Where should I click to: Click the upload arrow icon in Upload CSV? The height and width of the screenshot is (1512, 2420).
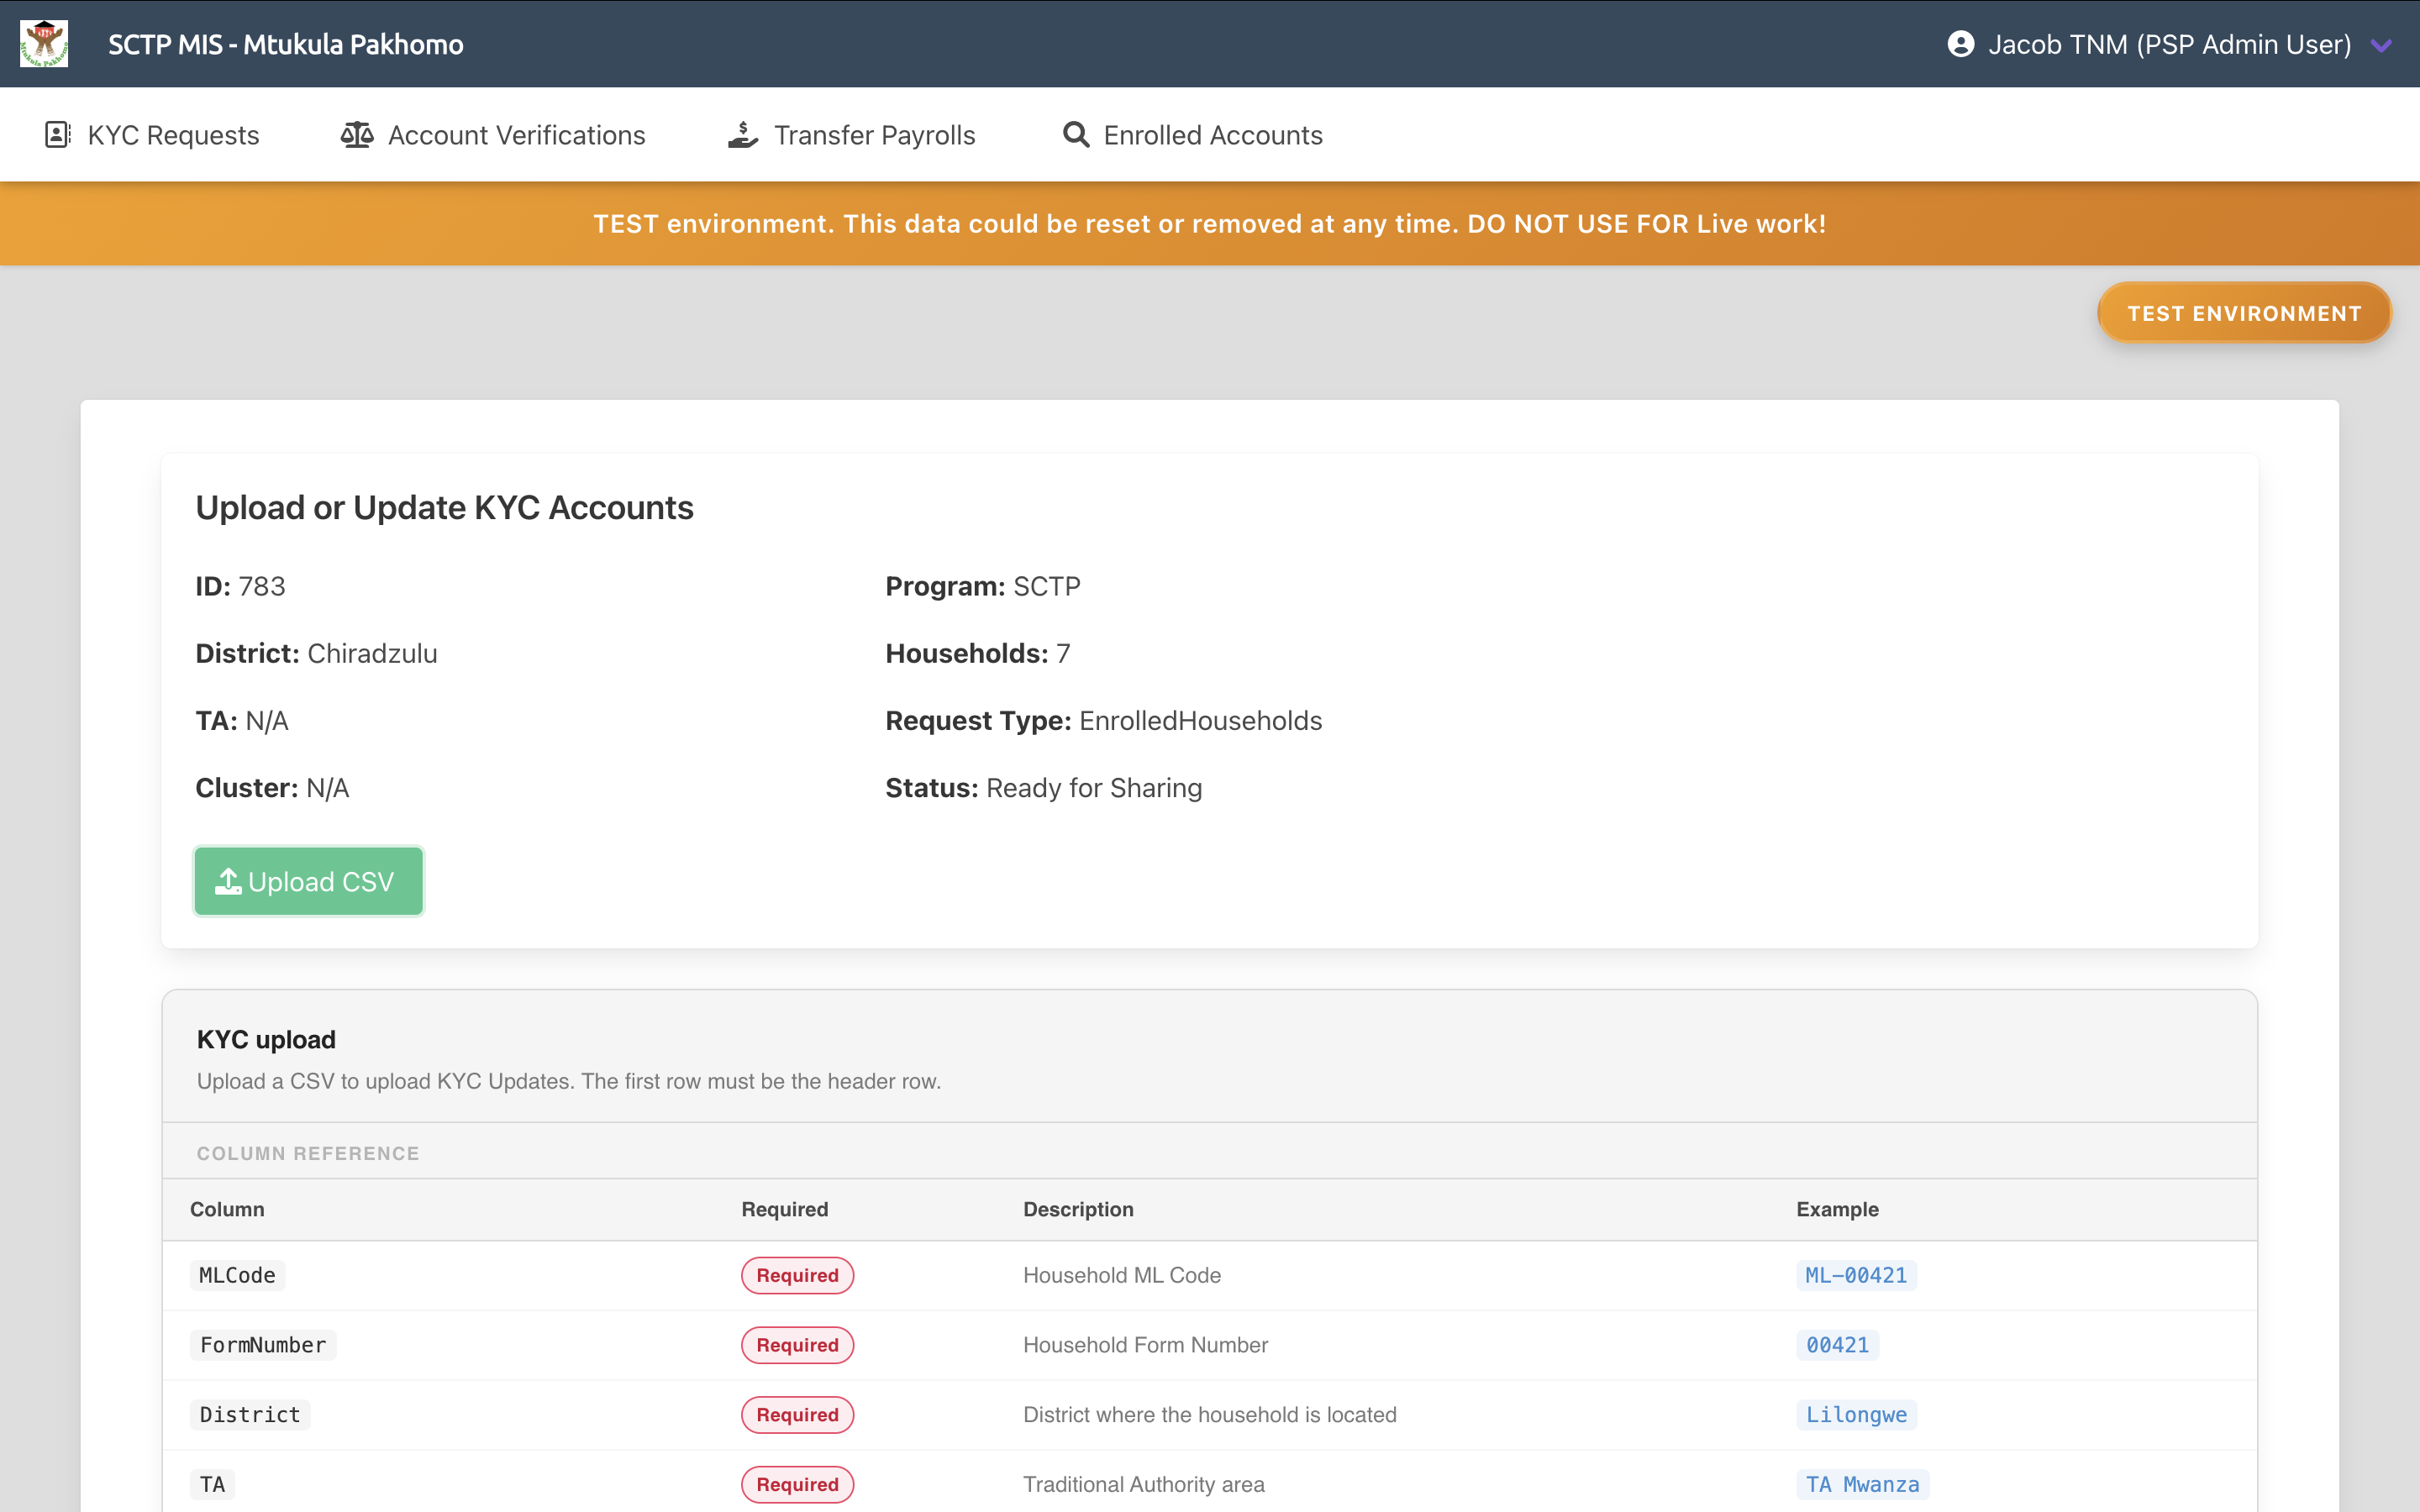(228, 881)
